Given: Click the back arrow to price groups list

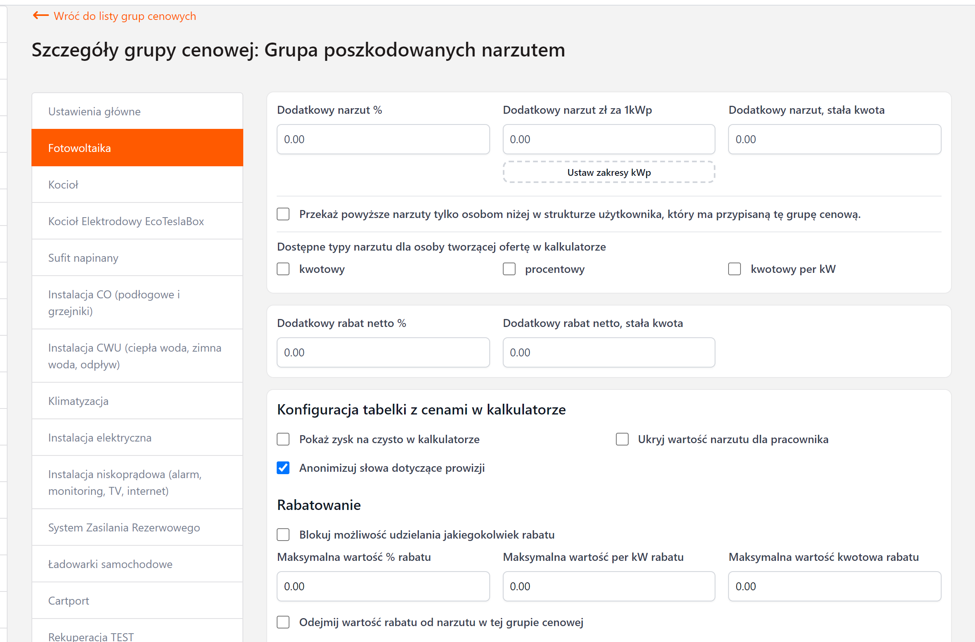Looking at the screenshot, I should [41, 16].
